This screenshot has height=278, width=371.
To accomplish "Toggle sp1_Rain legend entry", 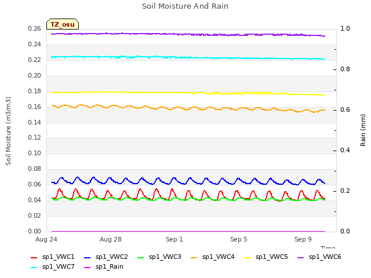I will [104, 267].
